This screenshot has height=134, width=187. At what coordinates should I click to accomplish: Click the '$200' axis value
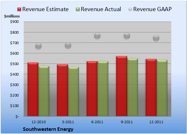[14, 95]
